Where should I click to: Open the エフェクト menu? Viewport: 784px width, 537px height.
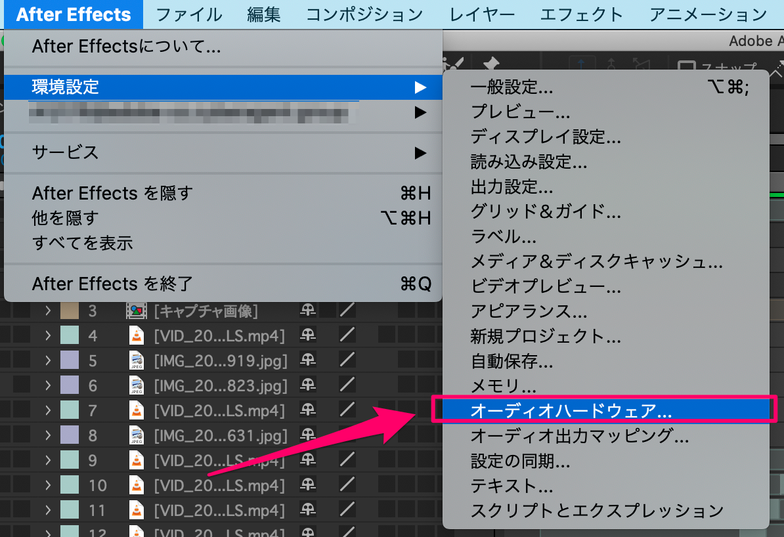coord(582,14)
